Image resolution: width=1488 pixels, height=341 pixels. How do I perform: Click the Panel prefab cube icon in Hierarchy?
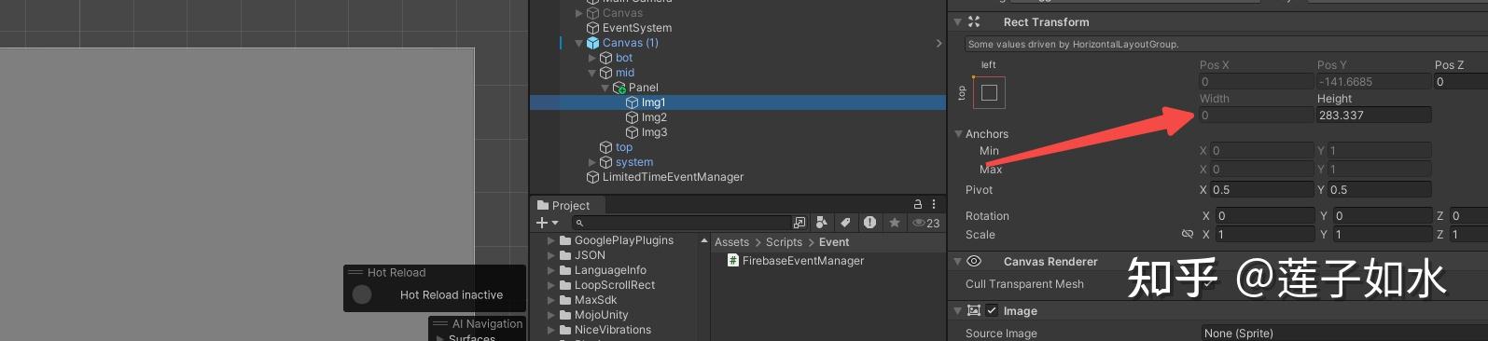coord(619,88)
